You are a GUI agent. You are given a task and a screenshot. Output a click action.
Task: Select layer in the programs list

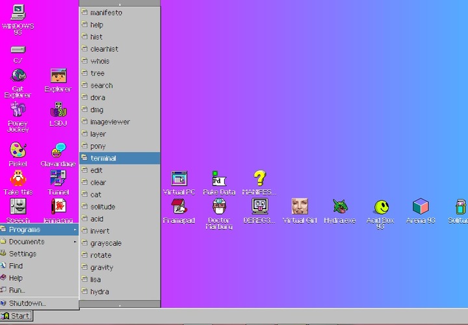120,134
